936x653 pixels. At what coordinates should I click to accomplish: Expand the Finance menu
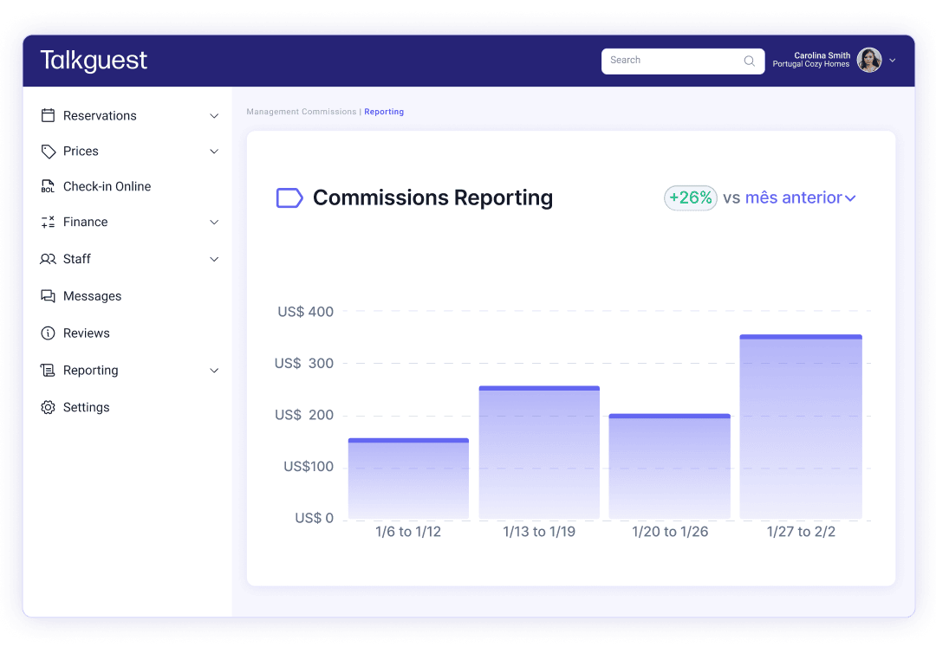tap(214, 222)
